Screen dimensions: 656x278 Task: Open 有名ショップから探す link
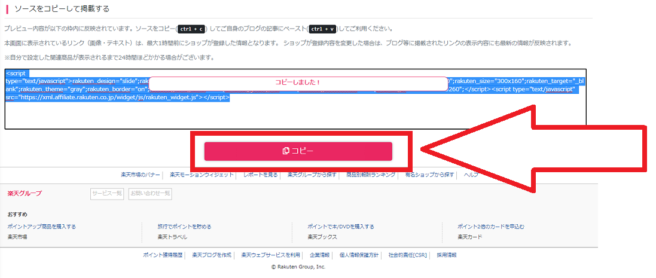click(430, 175)
